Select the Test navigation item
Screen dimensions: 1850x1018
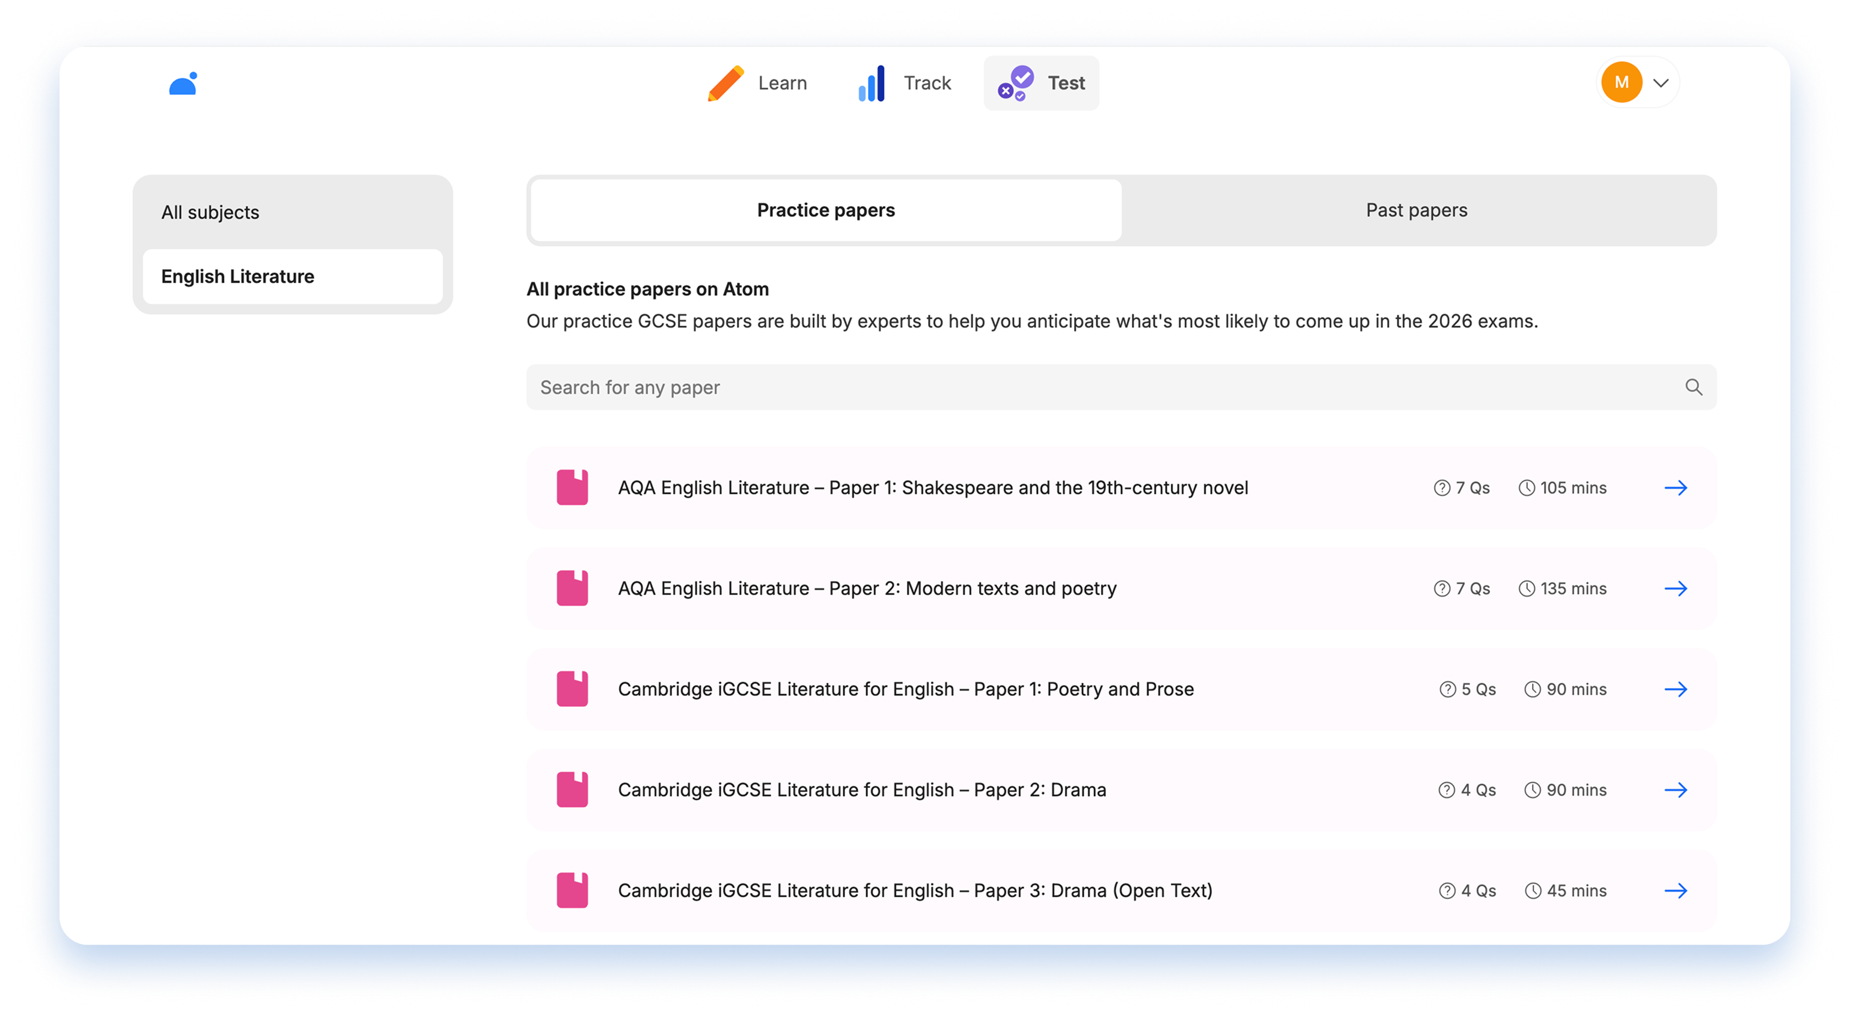(1042, 84)
